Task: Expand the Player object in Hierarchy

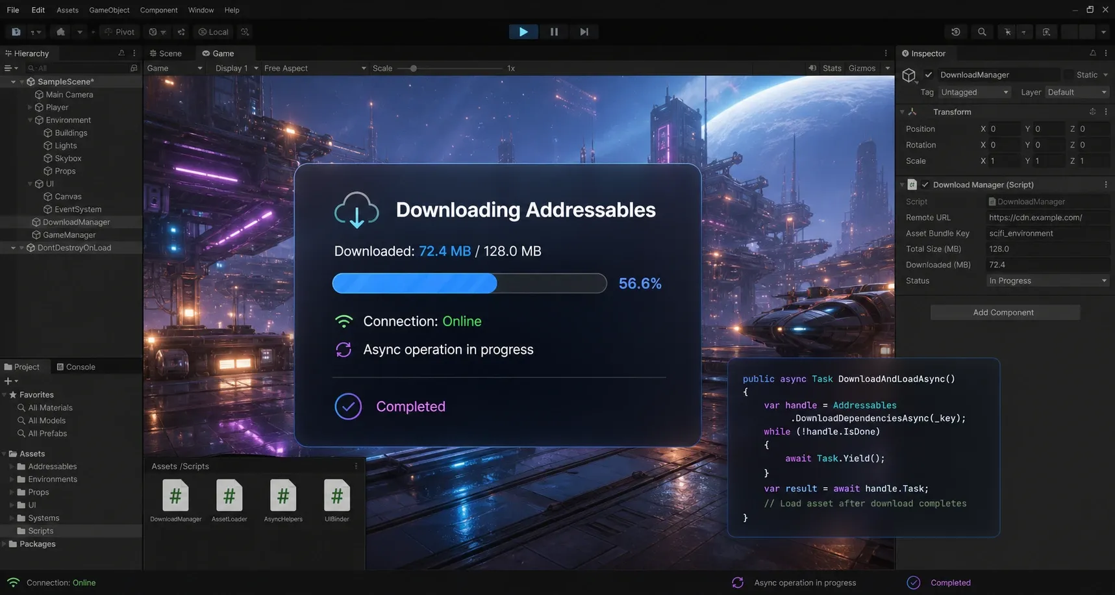Action: coord(30,107)
